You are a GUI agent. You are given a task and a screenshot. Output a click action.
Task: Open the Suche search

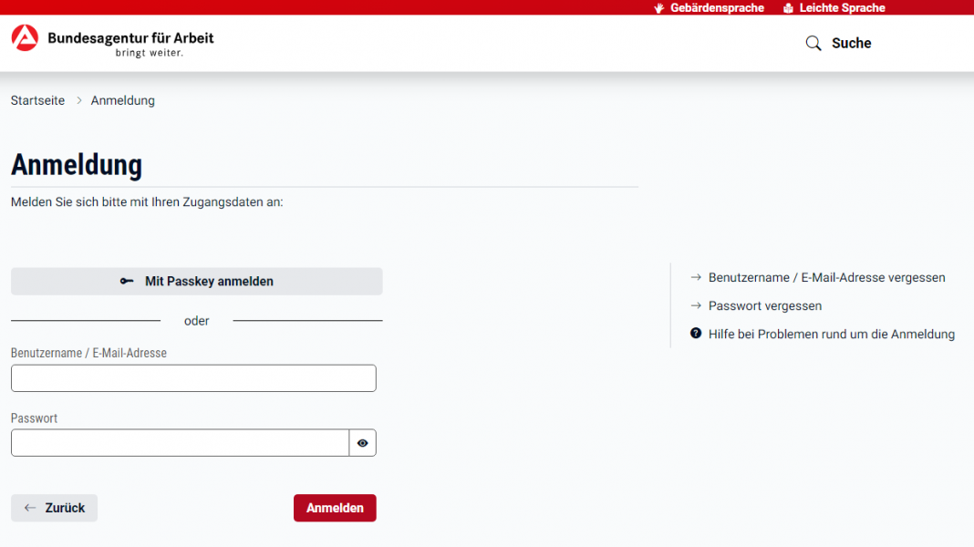[851, 43]
